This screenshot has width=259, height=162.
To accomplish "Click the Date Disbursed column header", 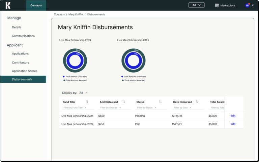I will [x=182, y=102].
